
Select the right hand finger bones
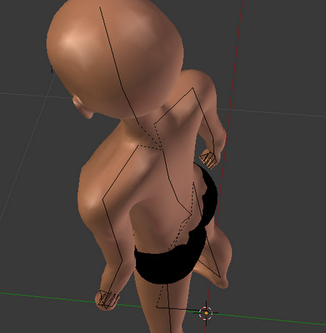[209, 158]
